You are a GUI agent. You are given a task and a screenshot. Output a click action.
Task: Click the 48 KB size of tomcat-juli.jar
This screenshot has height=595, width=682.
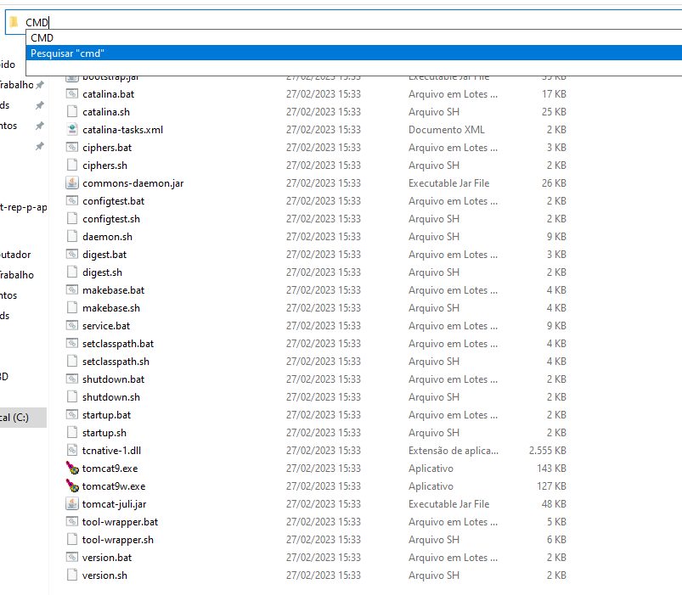554,504
